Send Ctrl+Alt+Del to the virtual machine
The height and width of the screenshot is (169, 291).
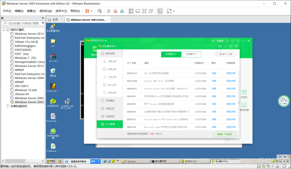click(99, 11)
